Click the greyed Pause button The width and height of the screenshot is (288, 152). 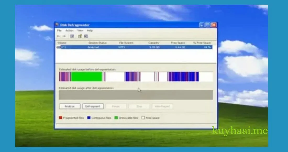tap(116, 106)
